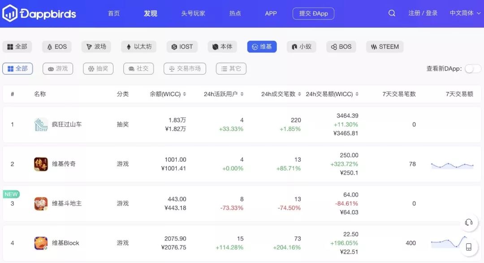Click 24h volume 3464.39
The image size is (484, 263).
coord(347,116)
